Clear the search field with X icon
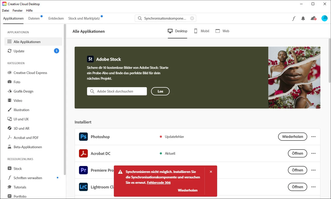 [192, 18]
